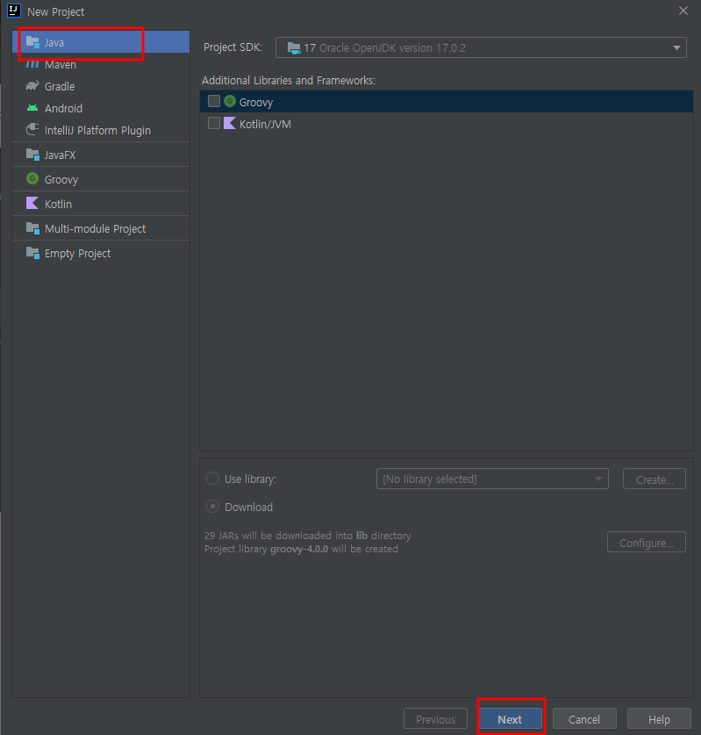Choose JavaFX project type
This screenshot has height=735, width=701.
point(101,155)
